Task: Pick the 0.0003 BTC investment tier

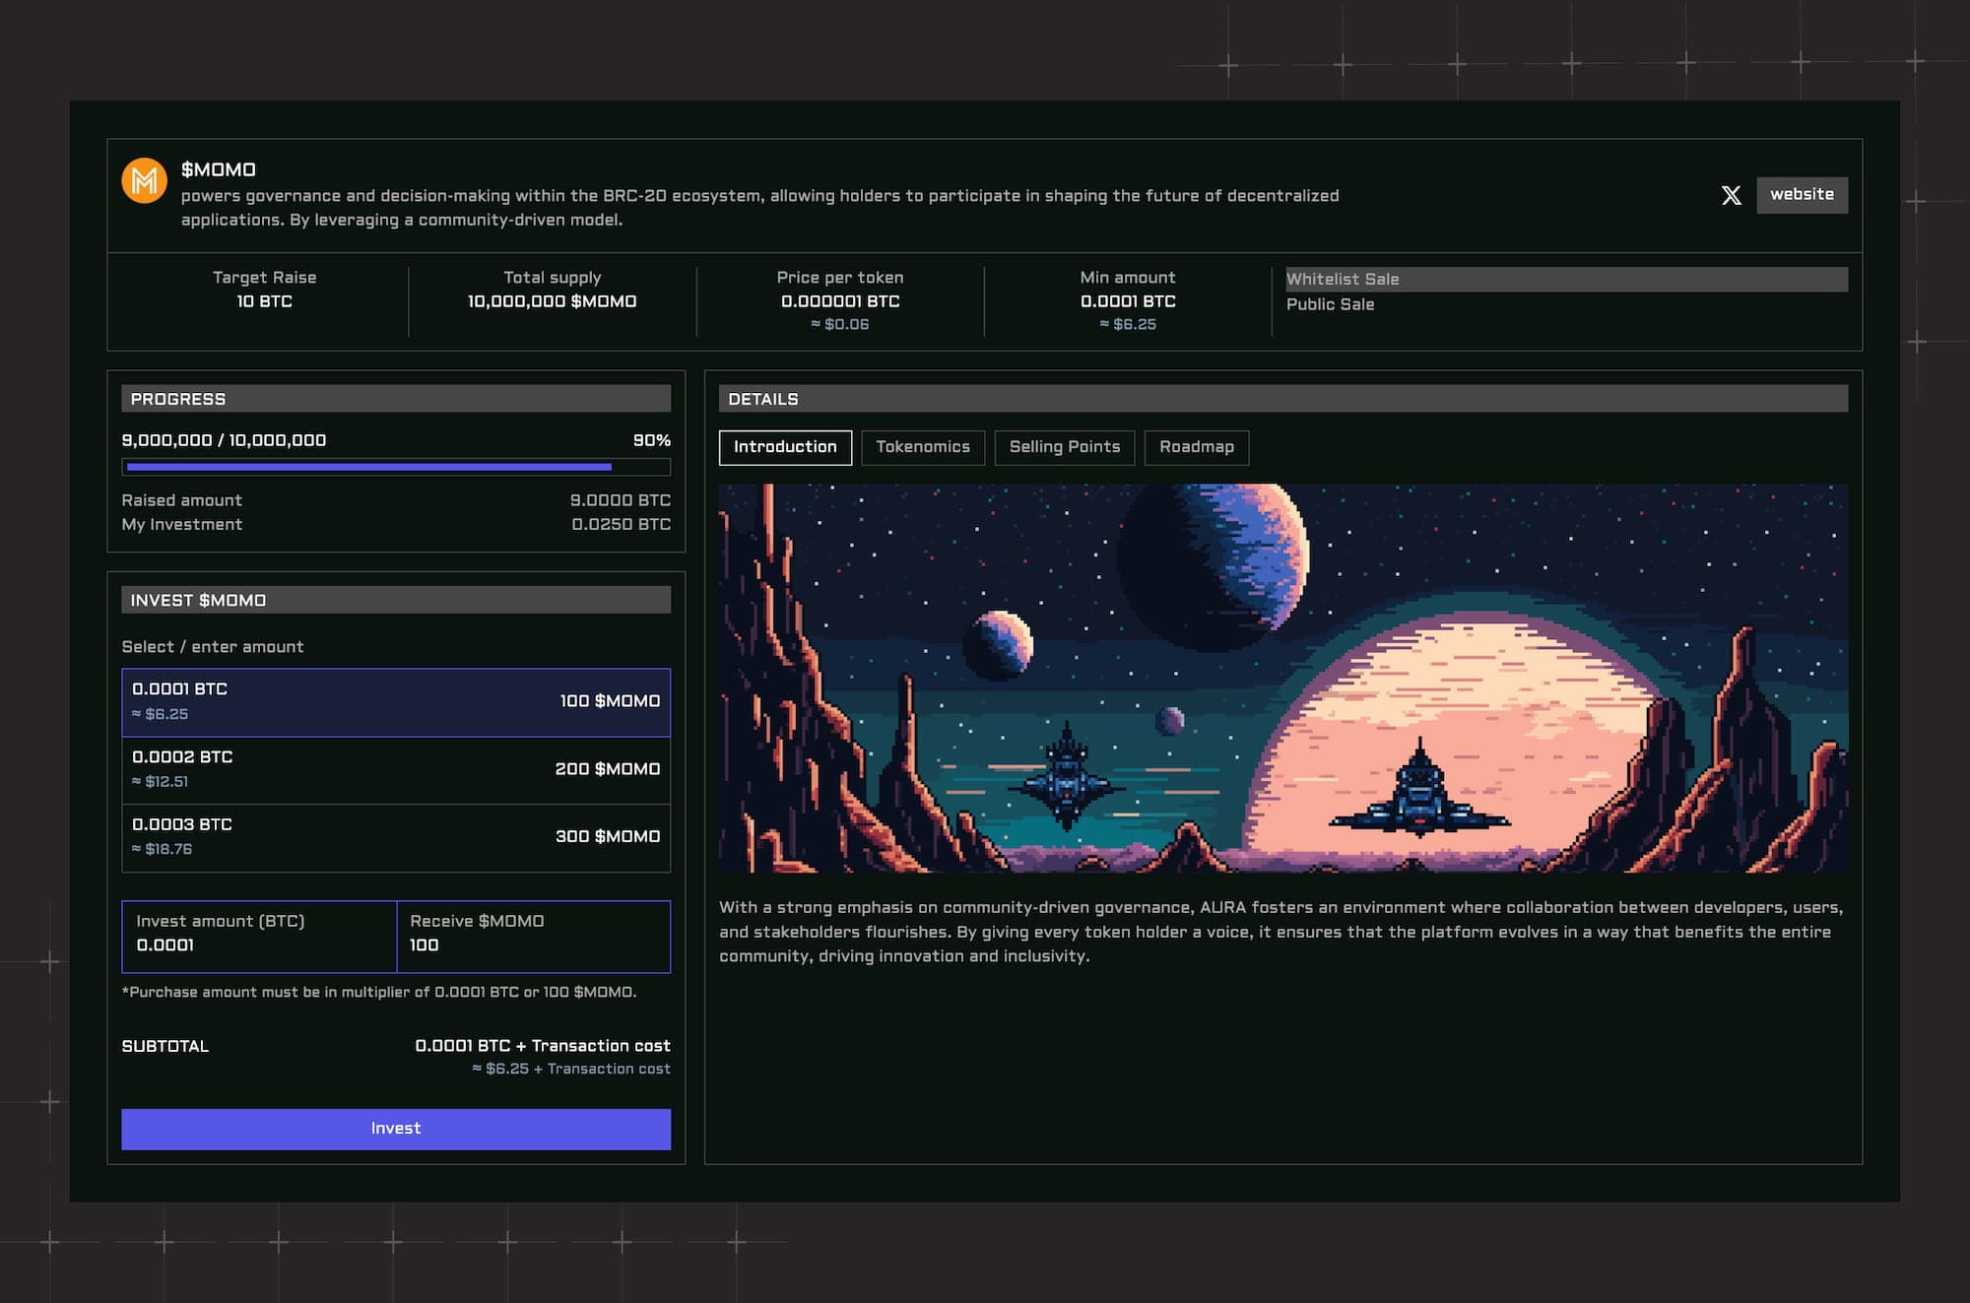Action: (x=395, y=836)
